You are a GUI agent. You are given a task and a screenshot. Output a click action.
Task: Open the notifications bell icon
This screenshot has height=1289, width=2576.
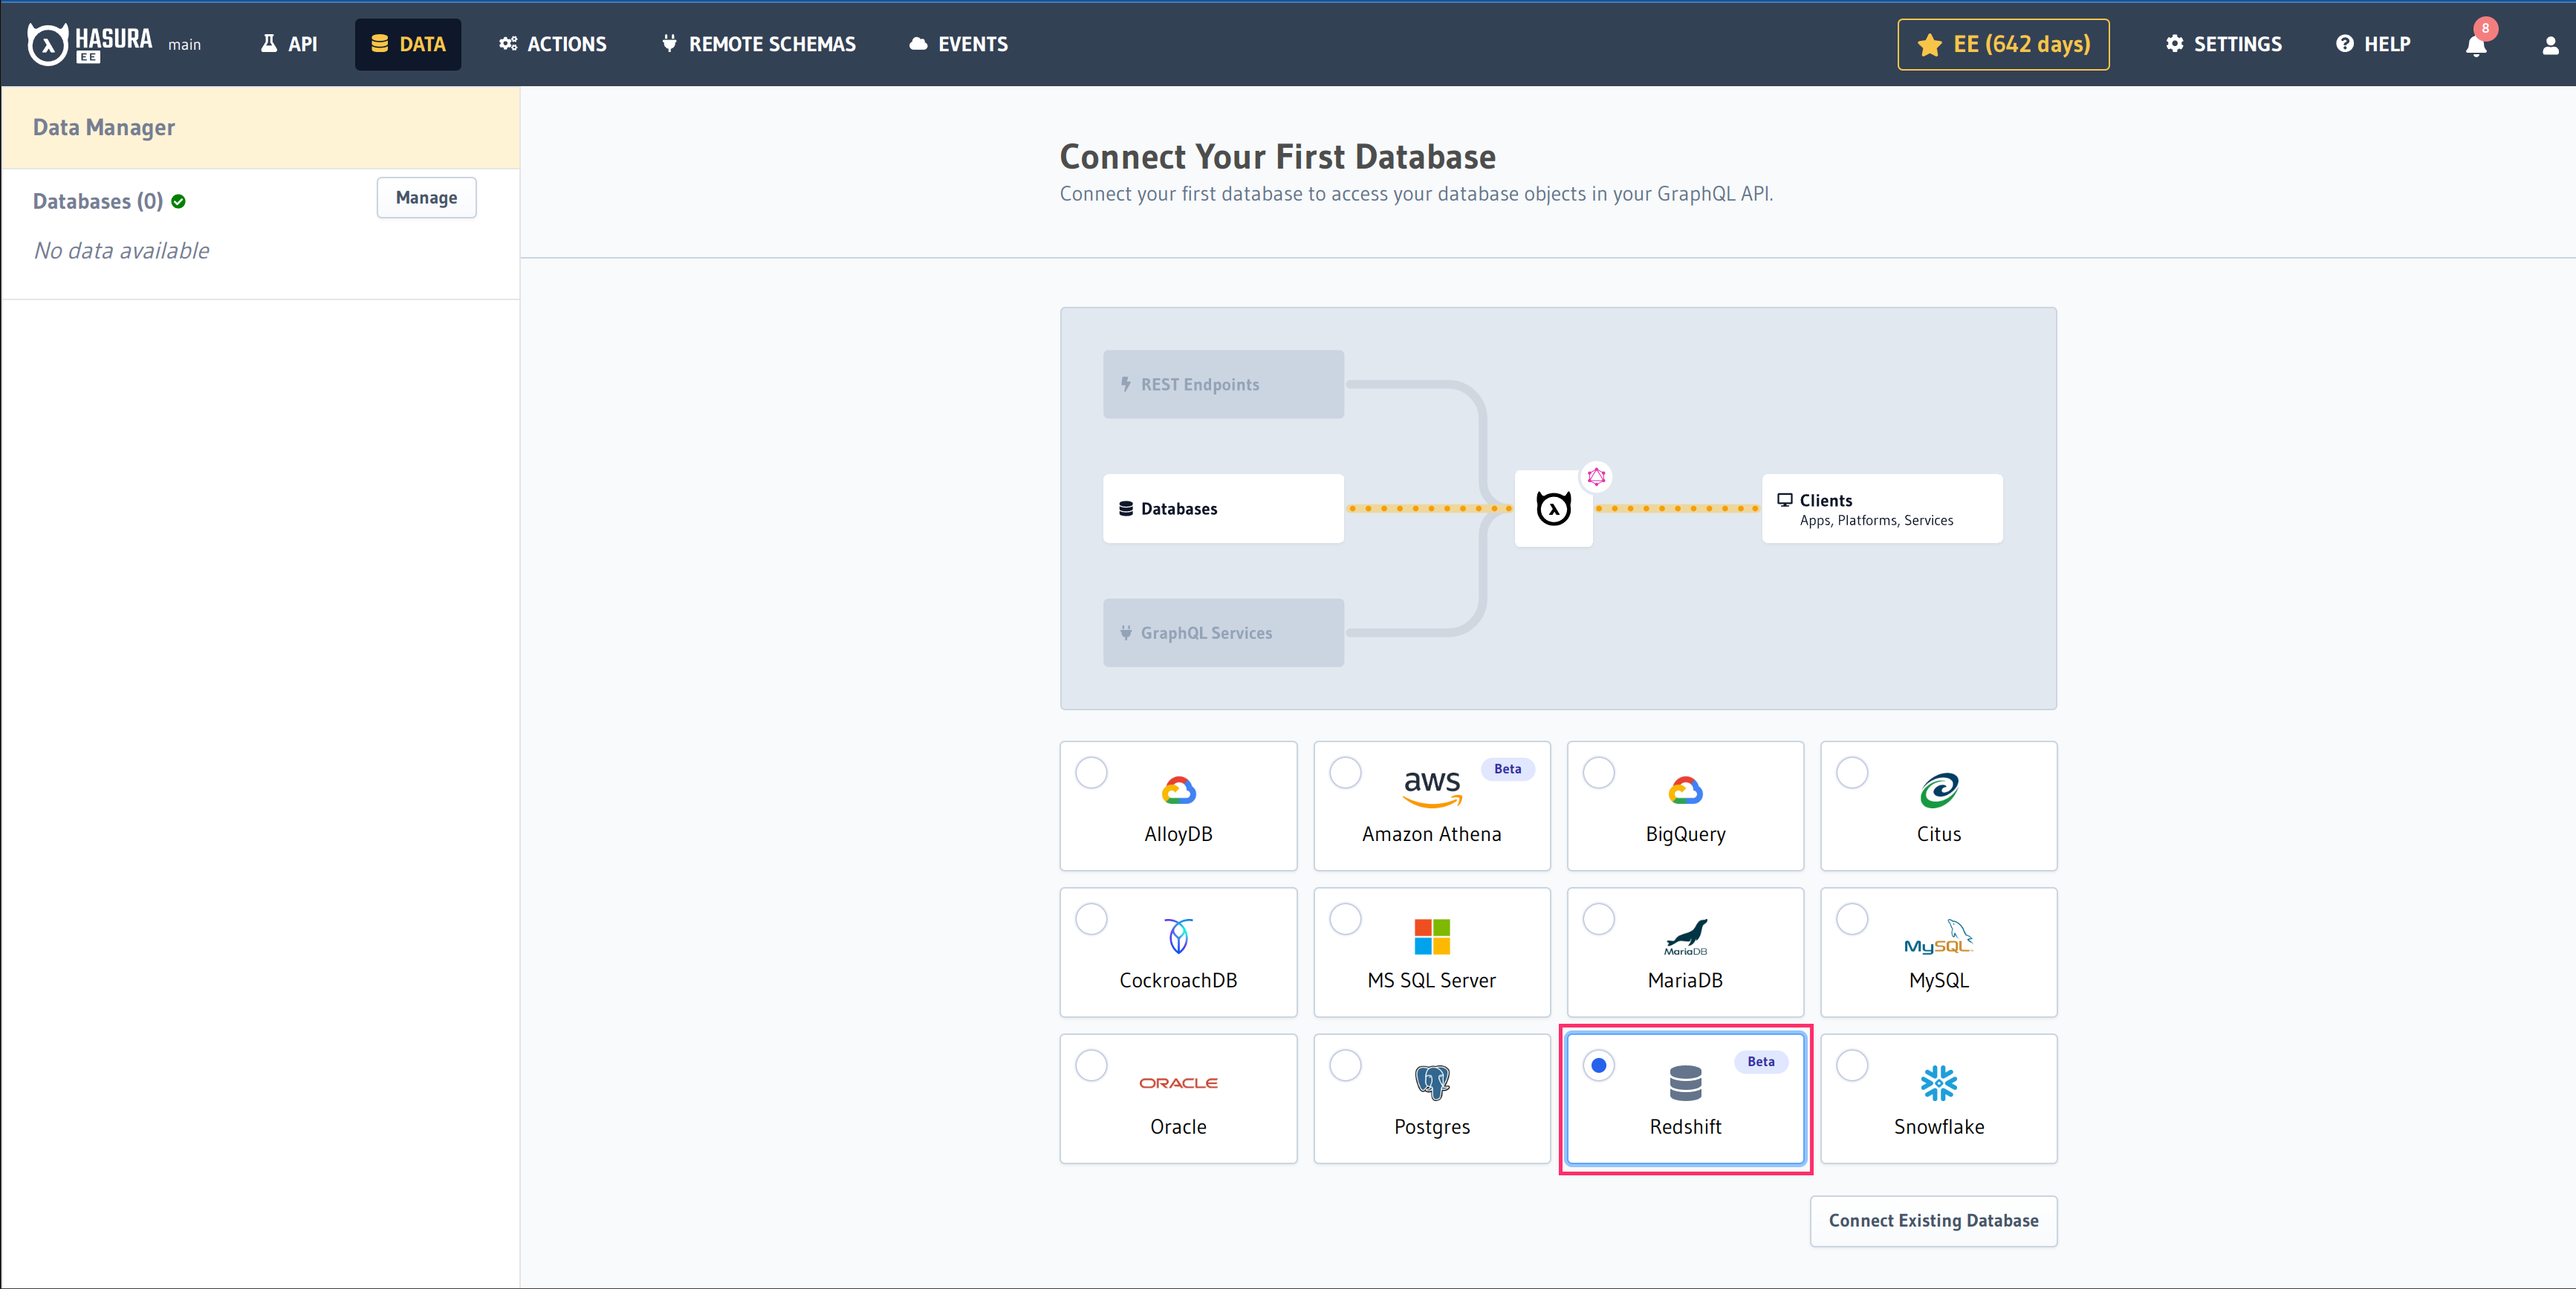tap(2476, 44)
